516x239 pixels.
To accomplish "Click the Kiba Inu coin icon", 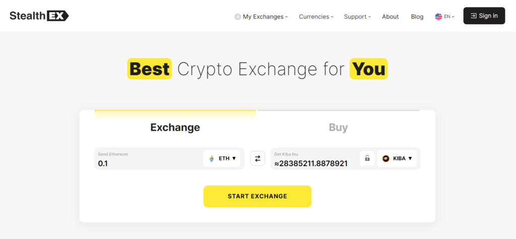I will [385, 158].
